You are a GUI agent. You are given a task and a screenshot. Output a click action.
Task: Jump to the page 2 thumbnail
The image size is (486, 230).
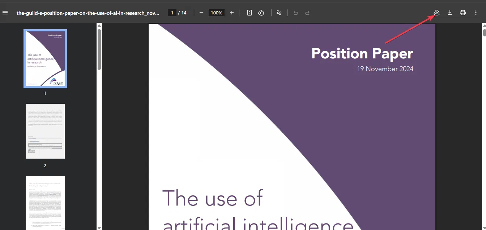pyautogui.click(x=45, y=131)
